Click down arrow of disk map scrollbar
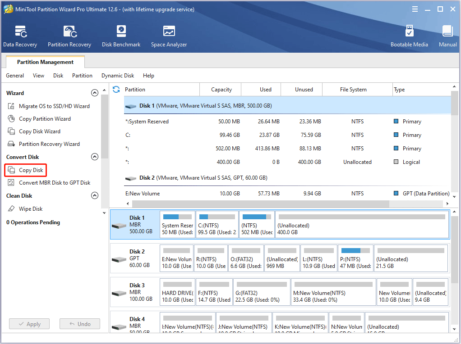 click(x=455, y=329)
